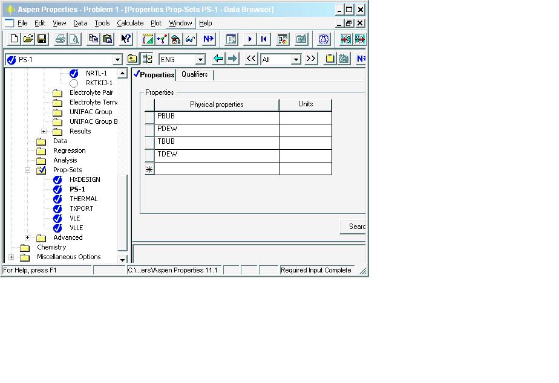Click the Status icon beside Comments

tap(344, 59)
